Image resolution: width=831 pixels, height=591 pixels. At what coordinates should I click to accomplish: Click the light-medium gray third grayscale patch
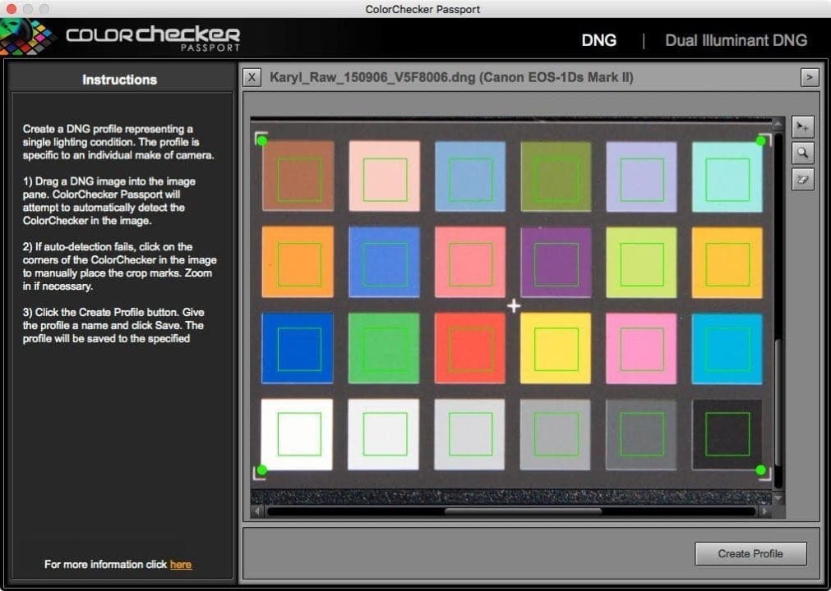point(469,434)
